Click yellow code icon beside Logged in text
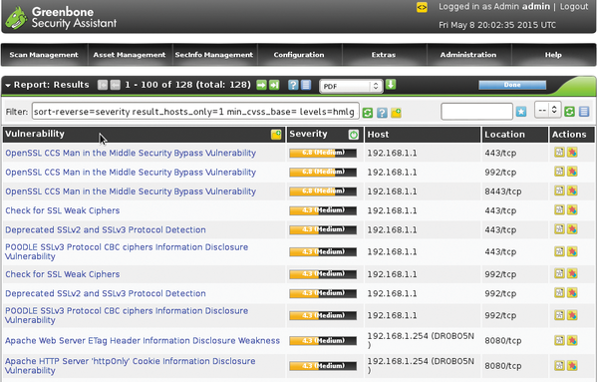The width and height of the screenshot is (598, 382). coord(422,7)
